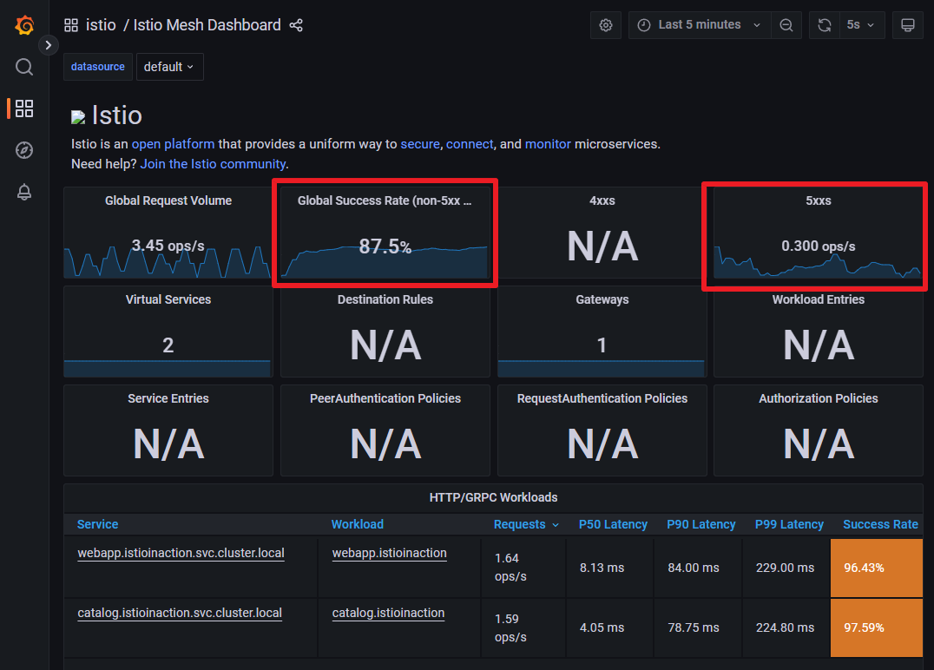This screenshot has height=670, width=934.
Task: Open the Alerting bell icon
Action: pos(23,192)
